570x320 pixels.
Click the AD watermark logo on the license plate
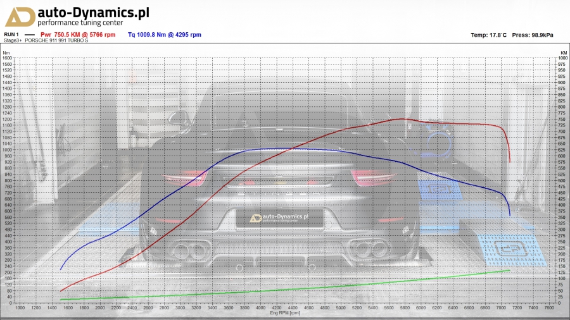click(x=256, y=218)
